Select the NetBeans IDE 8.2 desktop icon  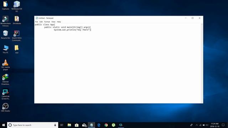coord(17,6)
